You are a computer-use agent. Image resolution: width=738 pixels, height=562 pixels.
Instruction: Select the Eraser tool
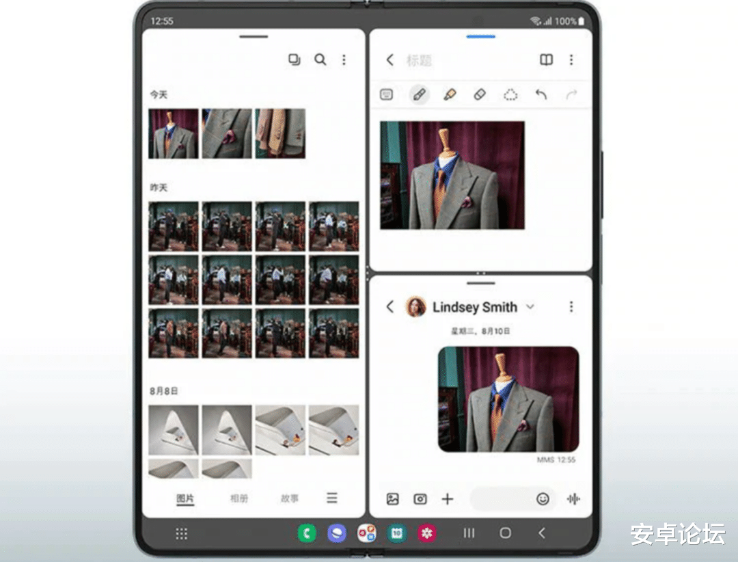(479, 94)
